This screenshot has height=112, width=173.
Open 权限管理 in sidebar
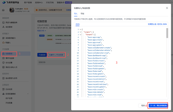pyautogui.click(x=9, y=54)
